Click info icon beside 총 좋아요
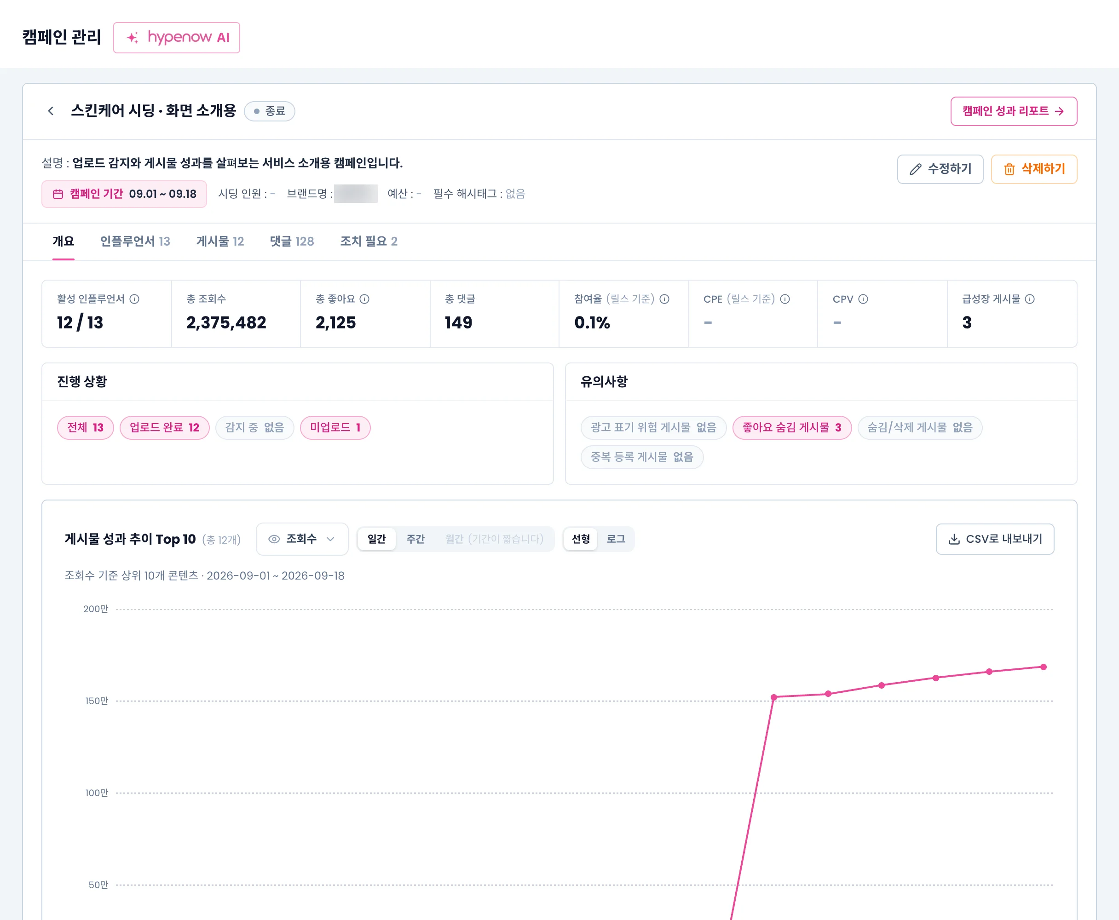1119x920 pixels. pyautogui.click(x=365, y=299)
